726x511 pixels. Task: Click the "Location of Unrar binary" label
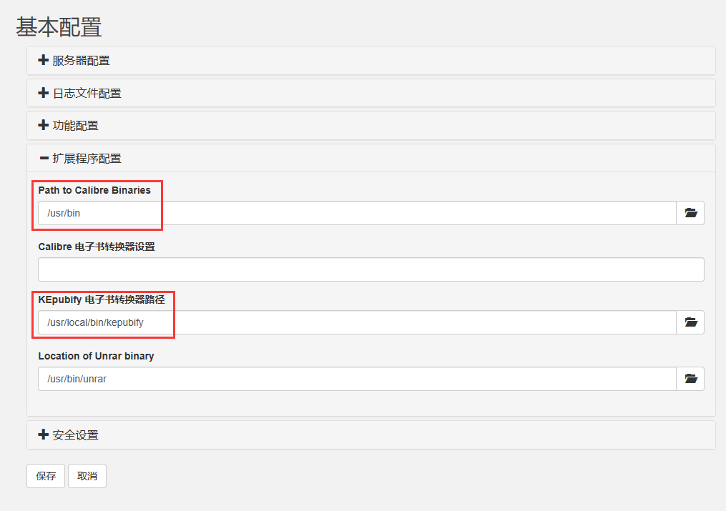click(x=96, y=356)
